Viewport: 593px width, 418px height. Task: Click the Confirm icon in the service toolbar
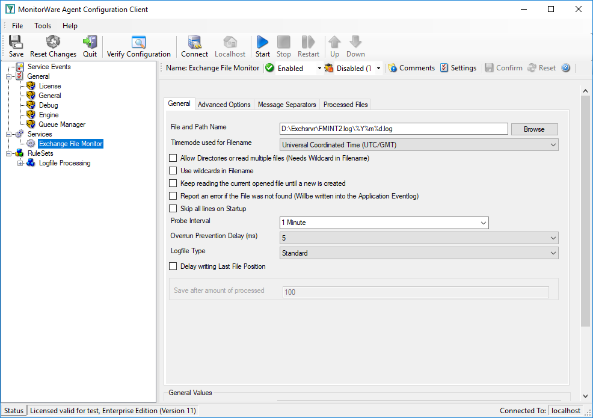[503, 68]
